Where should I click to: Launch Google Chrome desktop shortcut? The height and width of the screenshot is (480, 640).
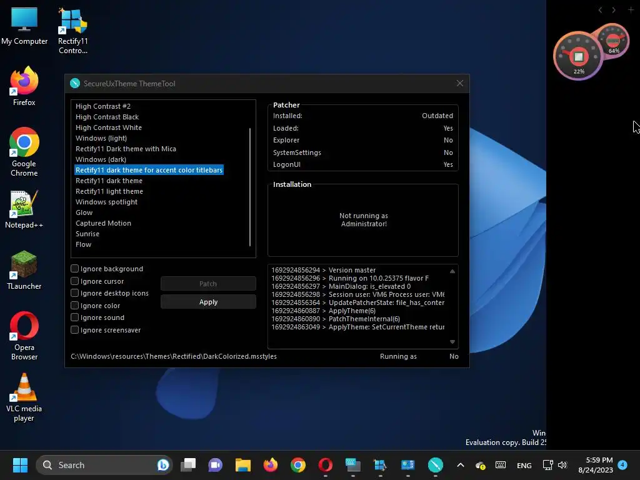click(24, 152)
